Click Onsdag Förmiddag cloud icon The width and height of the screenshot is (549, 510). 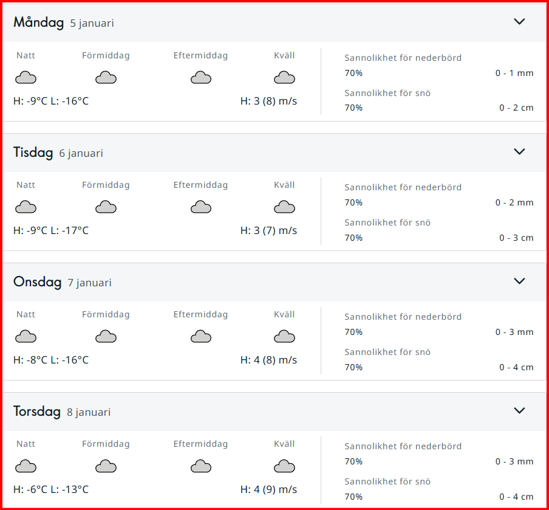click(x=106, y=337)
